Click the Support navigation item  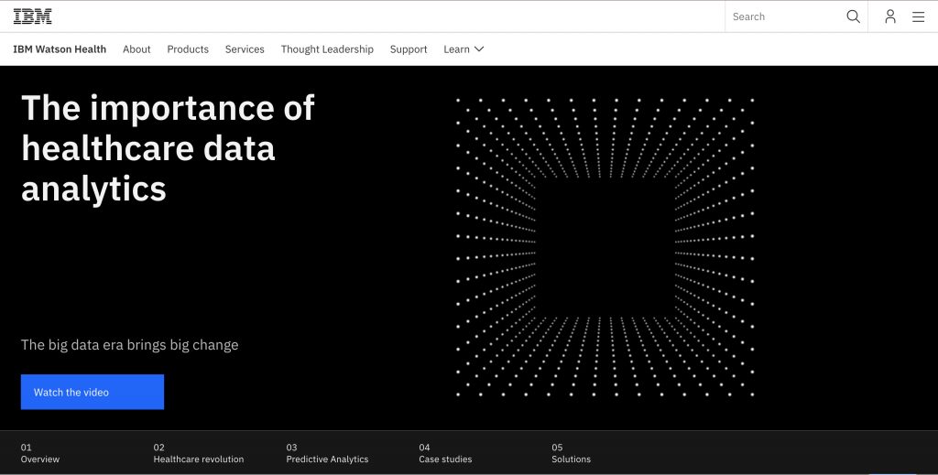tap(409, 49)
